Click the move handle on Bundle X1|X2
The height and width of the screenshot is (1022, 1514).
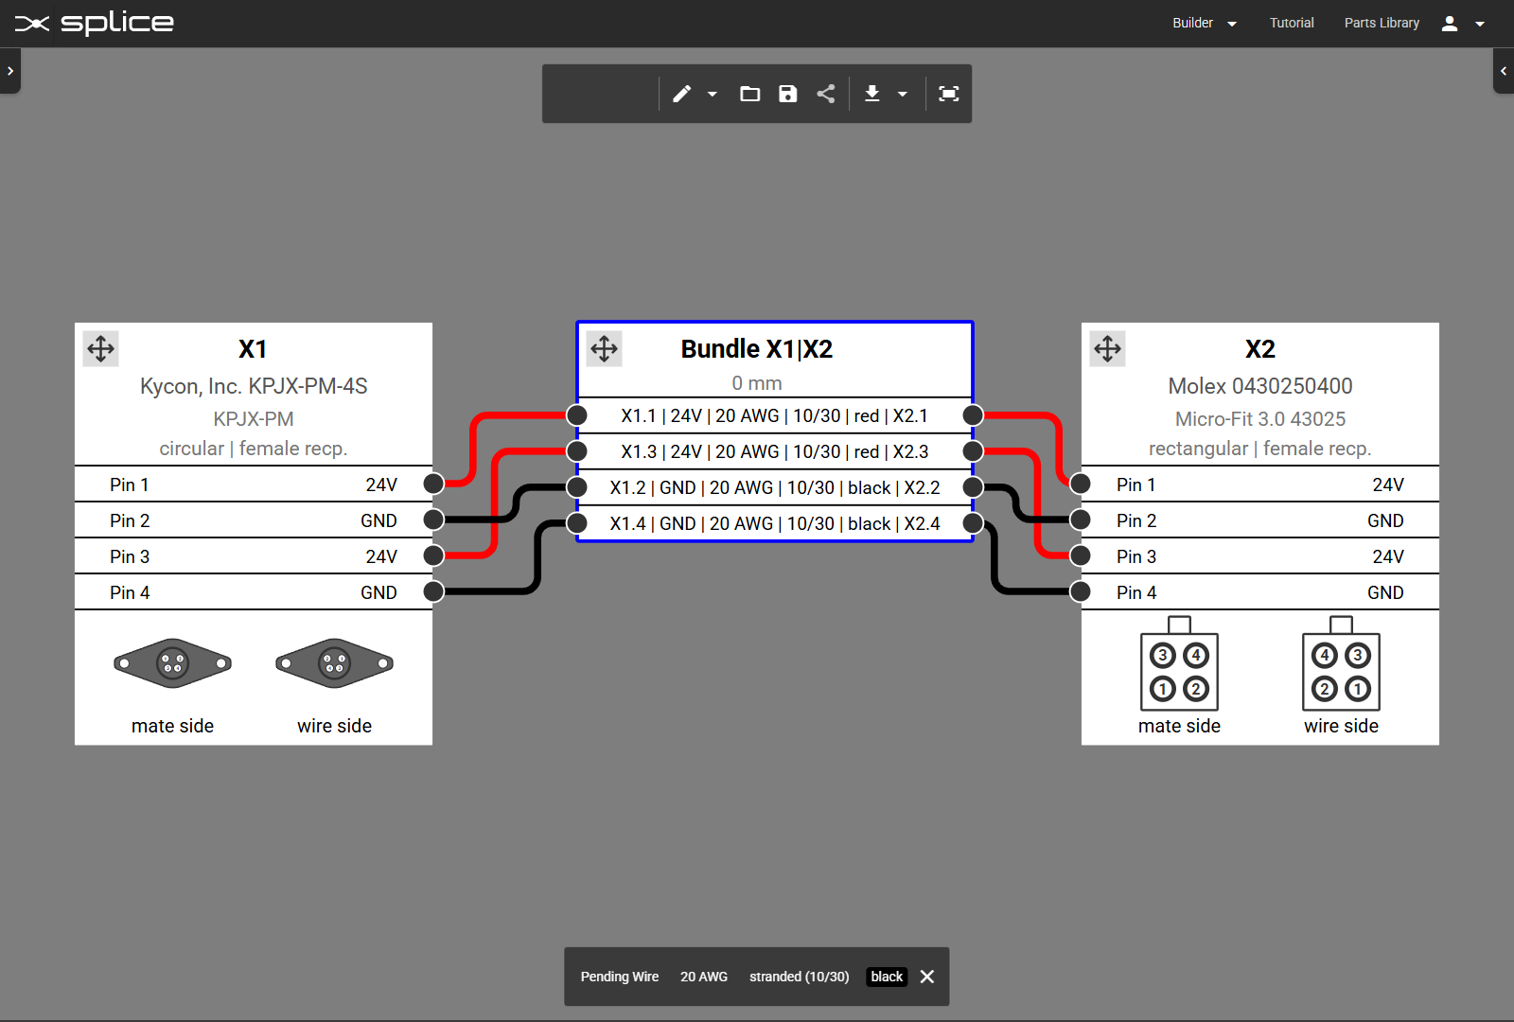(604, 348)
